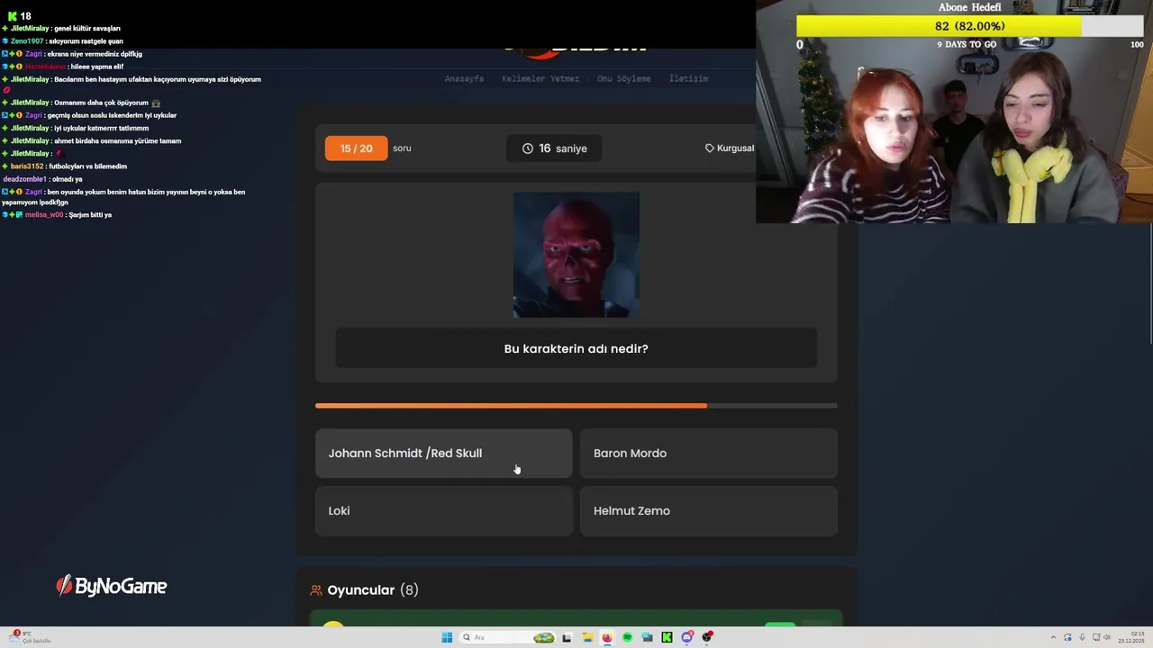Choose answer Baron Mordo
This screenshot has height=648, width=1153.
click(x=709, y=453)
